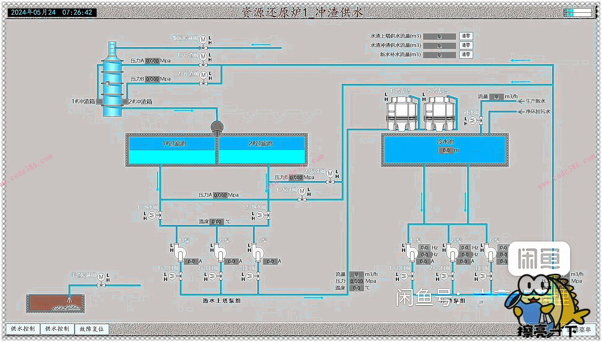Click the 冷水池 level value field
This screenshot has width=602, height=342.
tap(446, 151)
